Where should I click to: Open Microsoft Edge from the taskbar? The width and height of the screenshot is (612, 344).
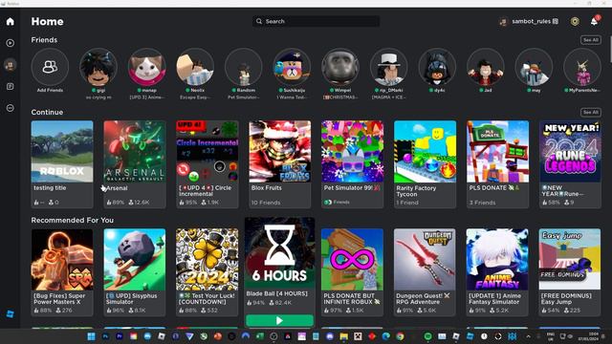386,336
